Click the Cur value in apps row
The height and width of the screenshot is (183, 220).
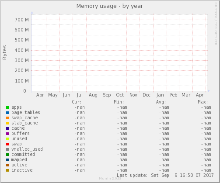(x=80, y=107)
